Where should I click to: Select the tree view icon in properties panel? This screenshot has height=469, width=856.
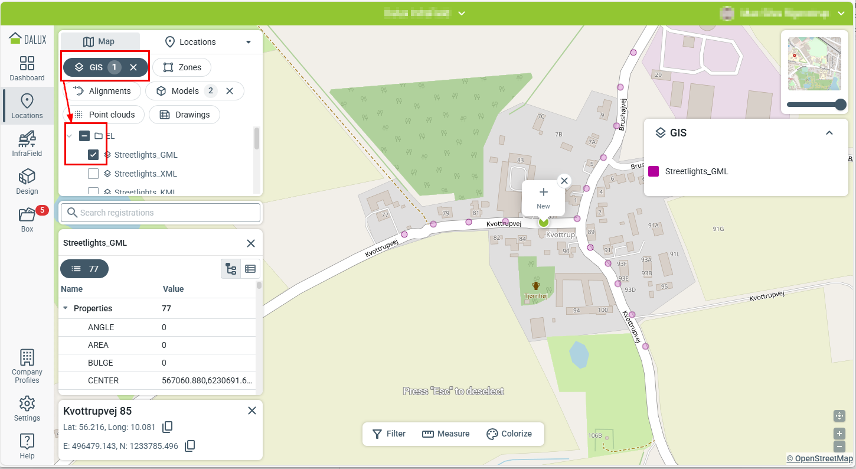coord(231,269)
